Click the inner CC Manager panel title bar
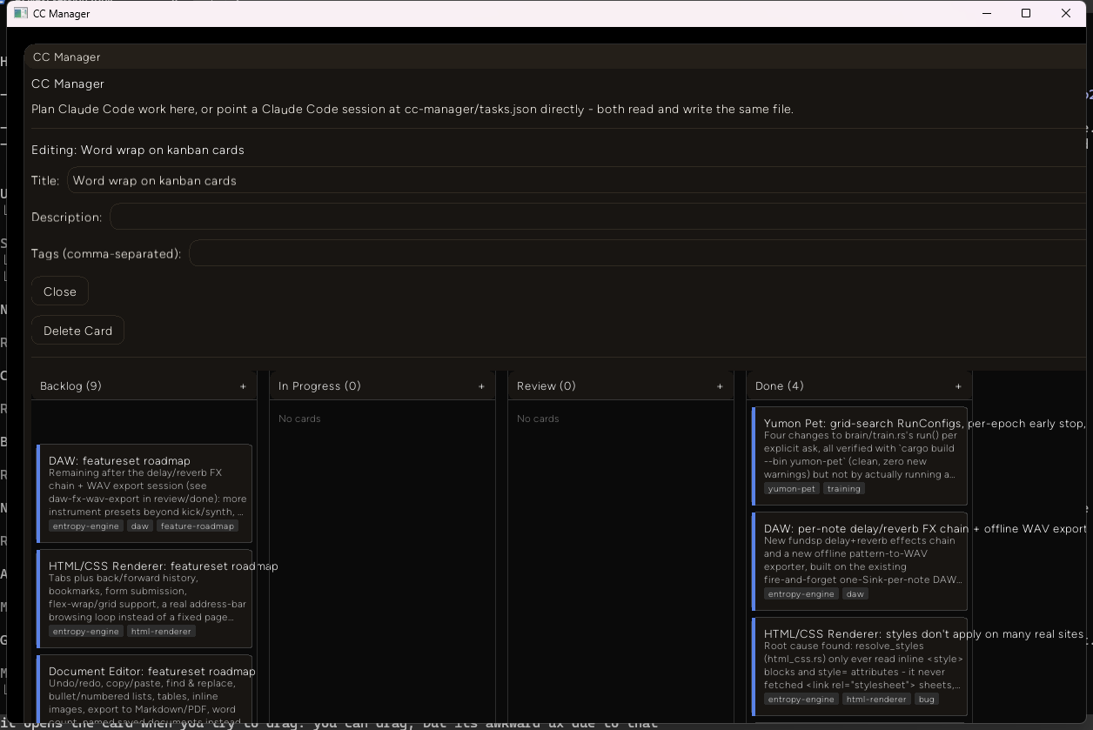1093x730 pixels. coord(555,57)
